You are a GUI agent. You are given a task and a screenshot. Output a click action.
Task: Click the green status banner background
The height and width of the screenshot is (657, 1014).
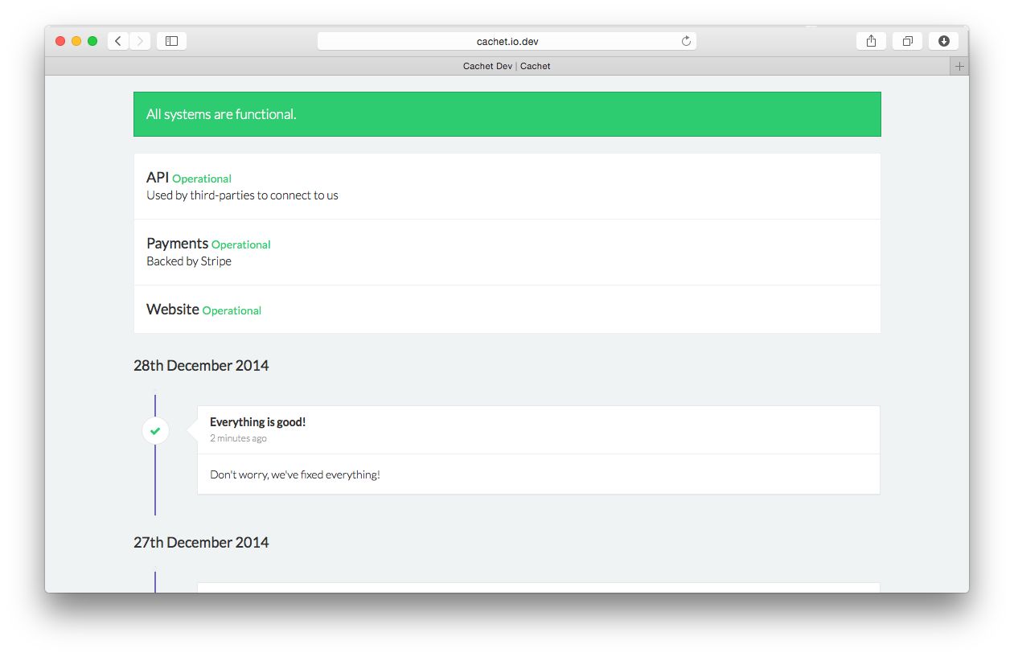pos(563,113)
